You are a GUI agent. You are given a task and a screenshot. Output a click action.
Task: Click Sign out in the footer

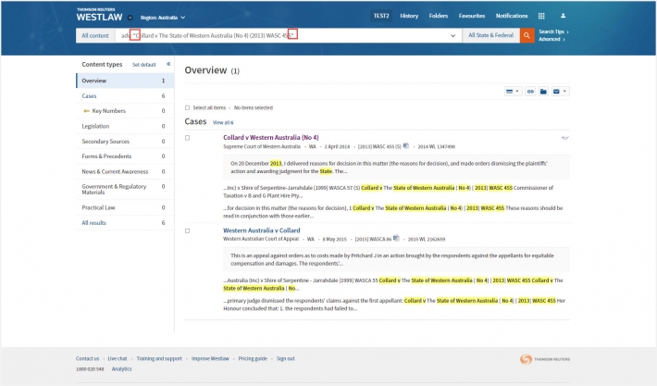(x=285, y=359)
